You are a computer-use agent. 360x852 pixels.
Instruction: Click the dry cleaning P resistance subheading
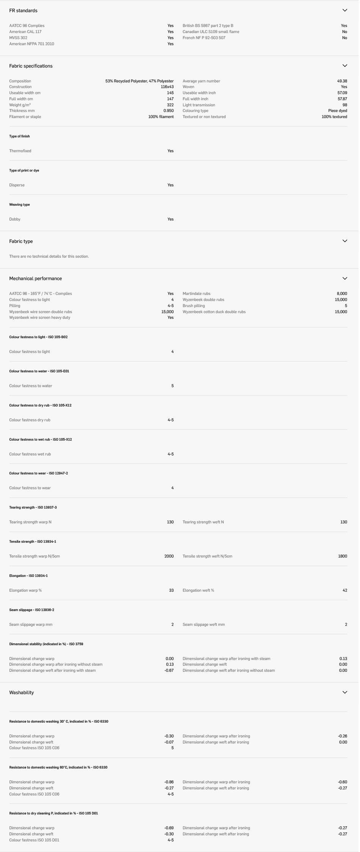point(53,813)
